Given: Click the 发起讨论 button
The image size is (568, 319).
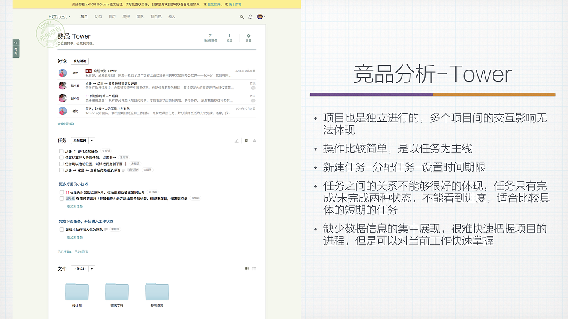Looking at the screenshot, I should (x=80, y=61).
